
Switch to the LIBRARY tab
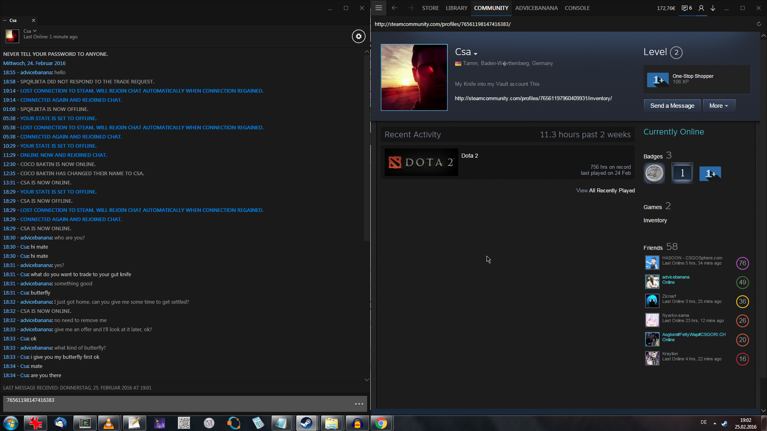coord(456,8)
